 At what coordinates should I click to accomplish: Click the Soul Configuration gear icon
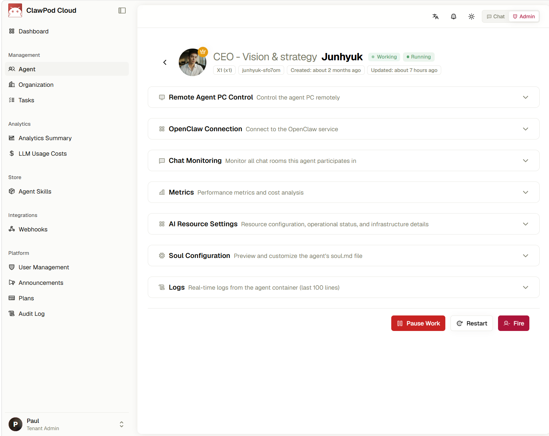pos(162,256)
